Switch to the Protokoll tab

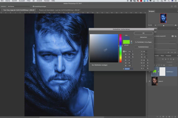168,56
